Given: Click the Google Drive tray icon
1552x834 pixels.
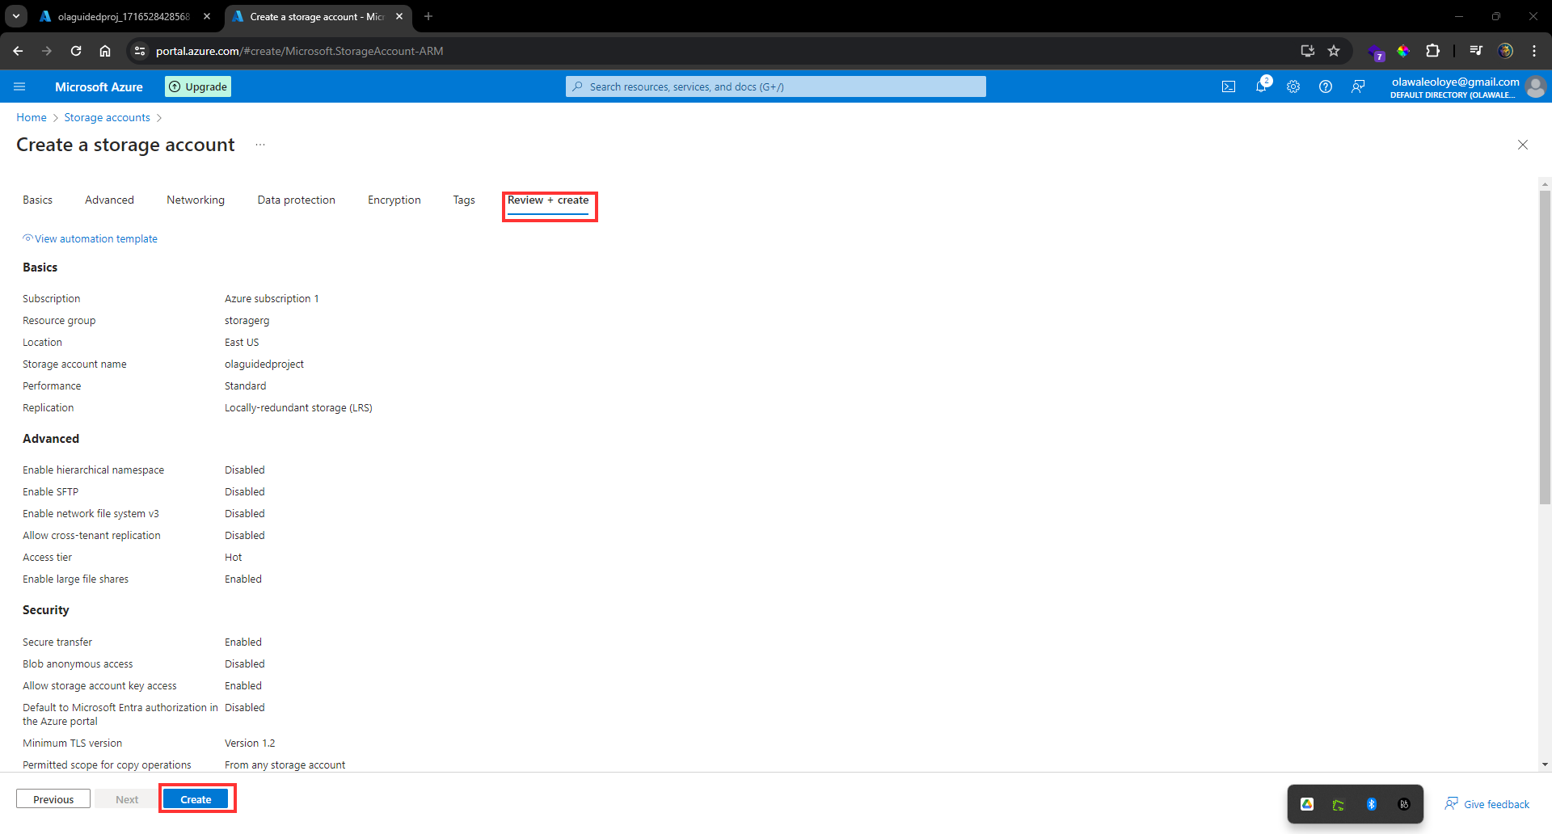Looking at the screenshot, I should 1307,804.
